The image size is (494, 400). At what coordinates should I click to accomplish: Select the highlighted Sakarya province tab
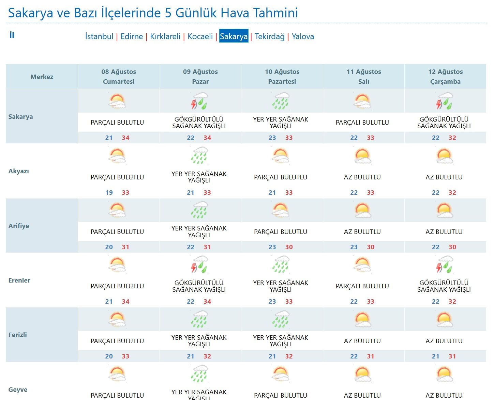pyautogui.click(x=234, y=36)
